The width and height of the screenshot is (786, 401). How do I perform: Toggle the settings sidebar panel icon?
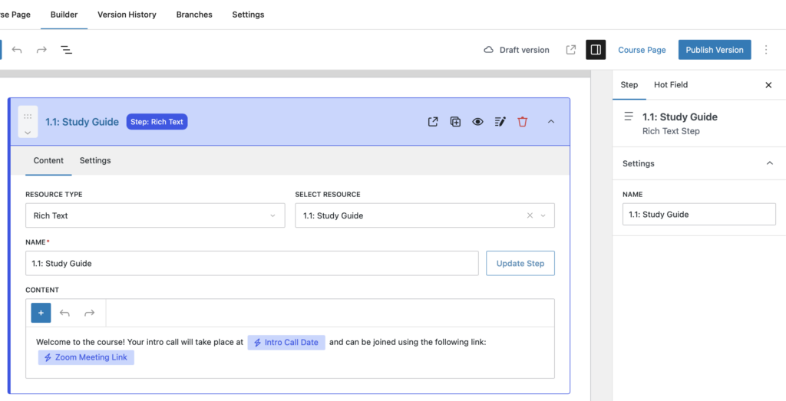point(596,50)
